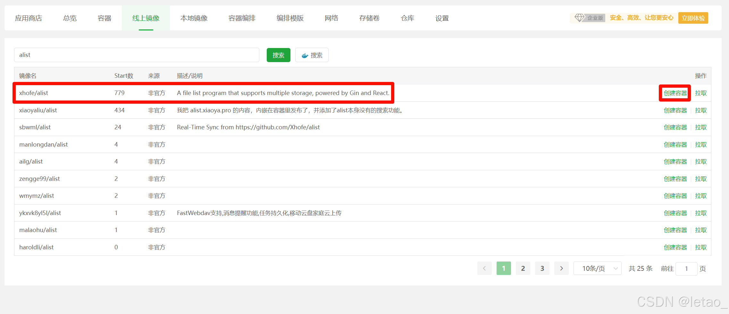
Task: Select the xiaoyaliu/alist image name
Action: click(38, 110)
